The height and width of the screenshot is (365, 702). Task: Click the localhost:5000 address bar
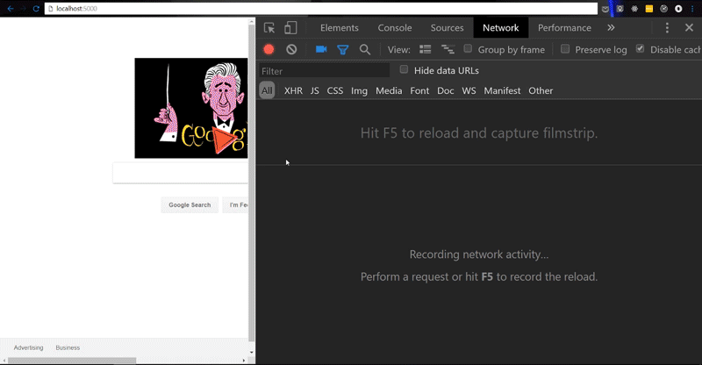click(320, 9)
